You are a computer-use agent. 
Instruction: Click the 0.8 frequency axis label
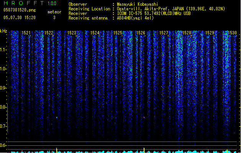[x=3, y=107]
